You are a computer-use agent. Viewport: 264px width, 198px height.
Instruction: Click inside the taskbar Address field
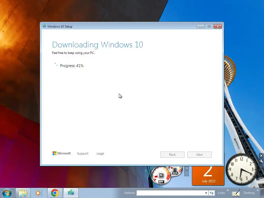[170, 193]
